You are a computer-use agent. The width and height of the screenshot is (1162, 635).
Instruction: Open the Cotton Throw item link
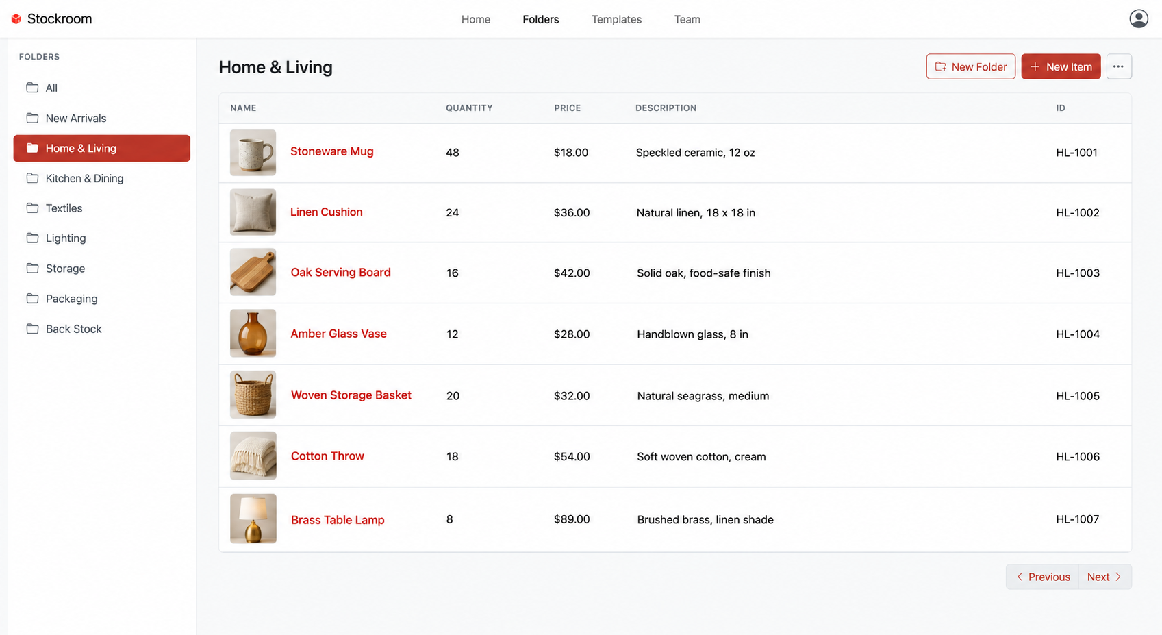point(327,456)
